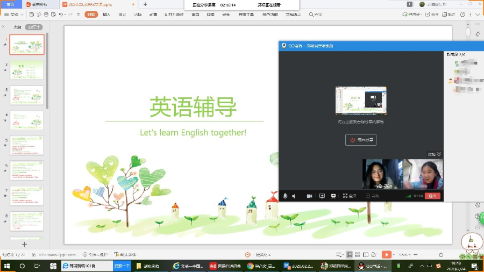Click "Let's learn English together!" subtitle
Image resolution: width=484 pixels, height=272 pixels.
[193, 133]
